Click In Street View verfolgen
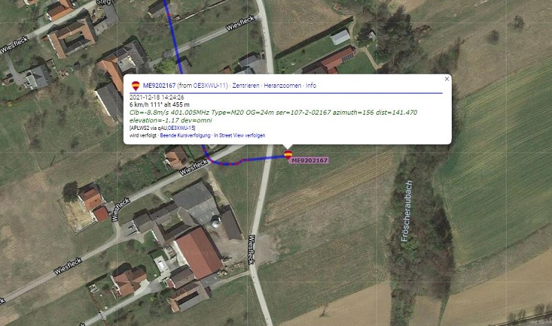 (x=239, y=135)
